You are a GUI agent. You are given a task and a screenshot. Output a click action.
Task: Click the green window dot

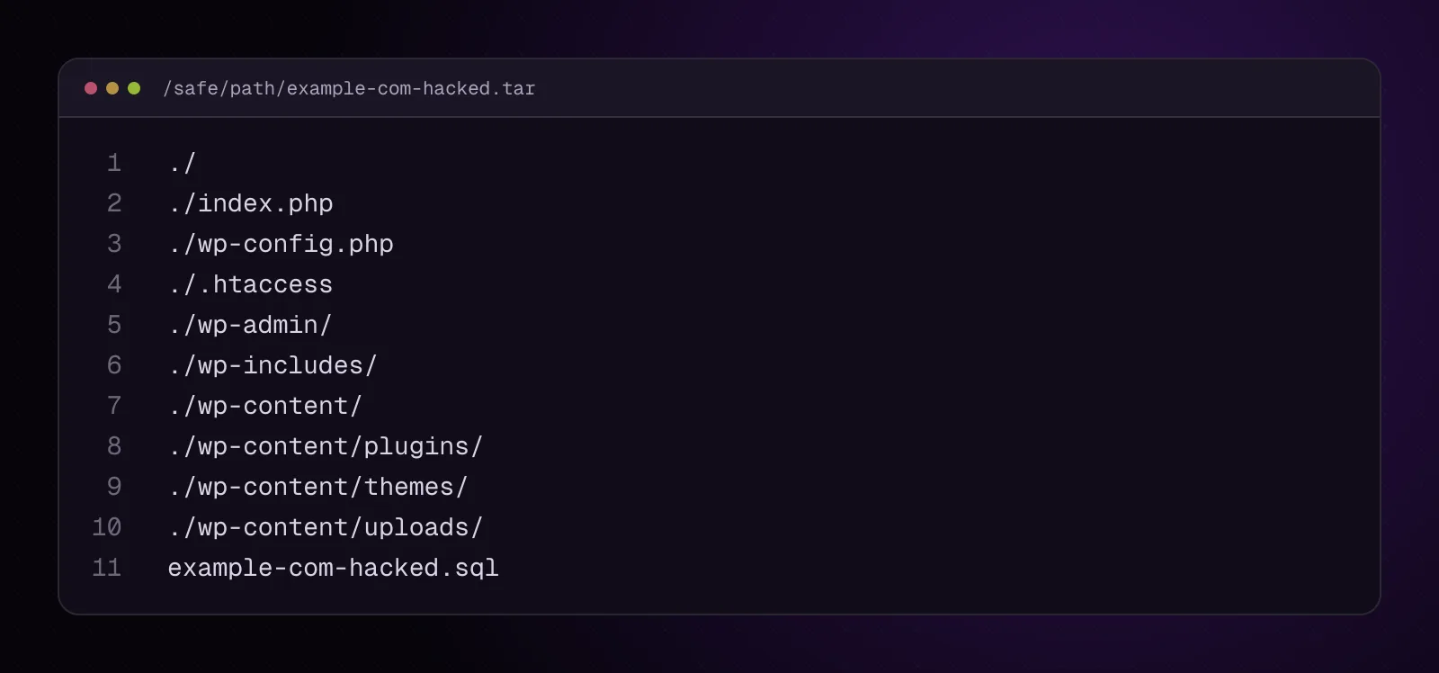pos(134,88)
